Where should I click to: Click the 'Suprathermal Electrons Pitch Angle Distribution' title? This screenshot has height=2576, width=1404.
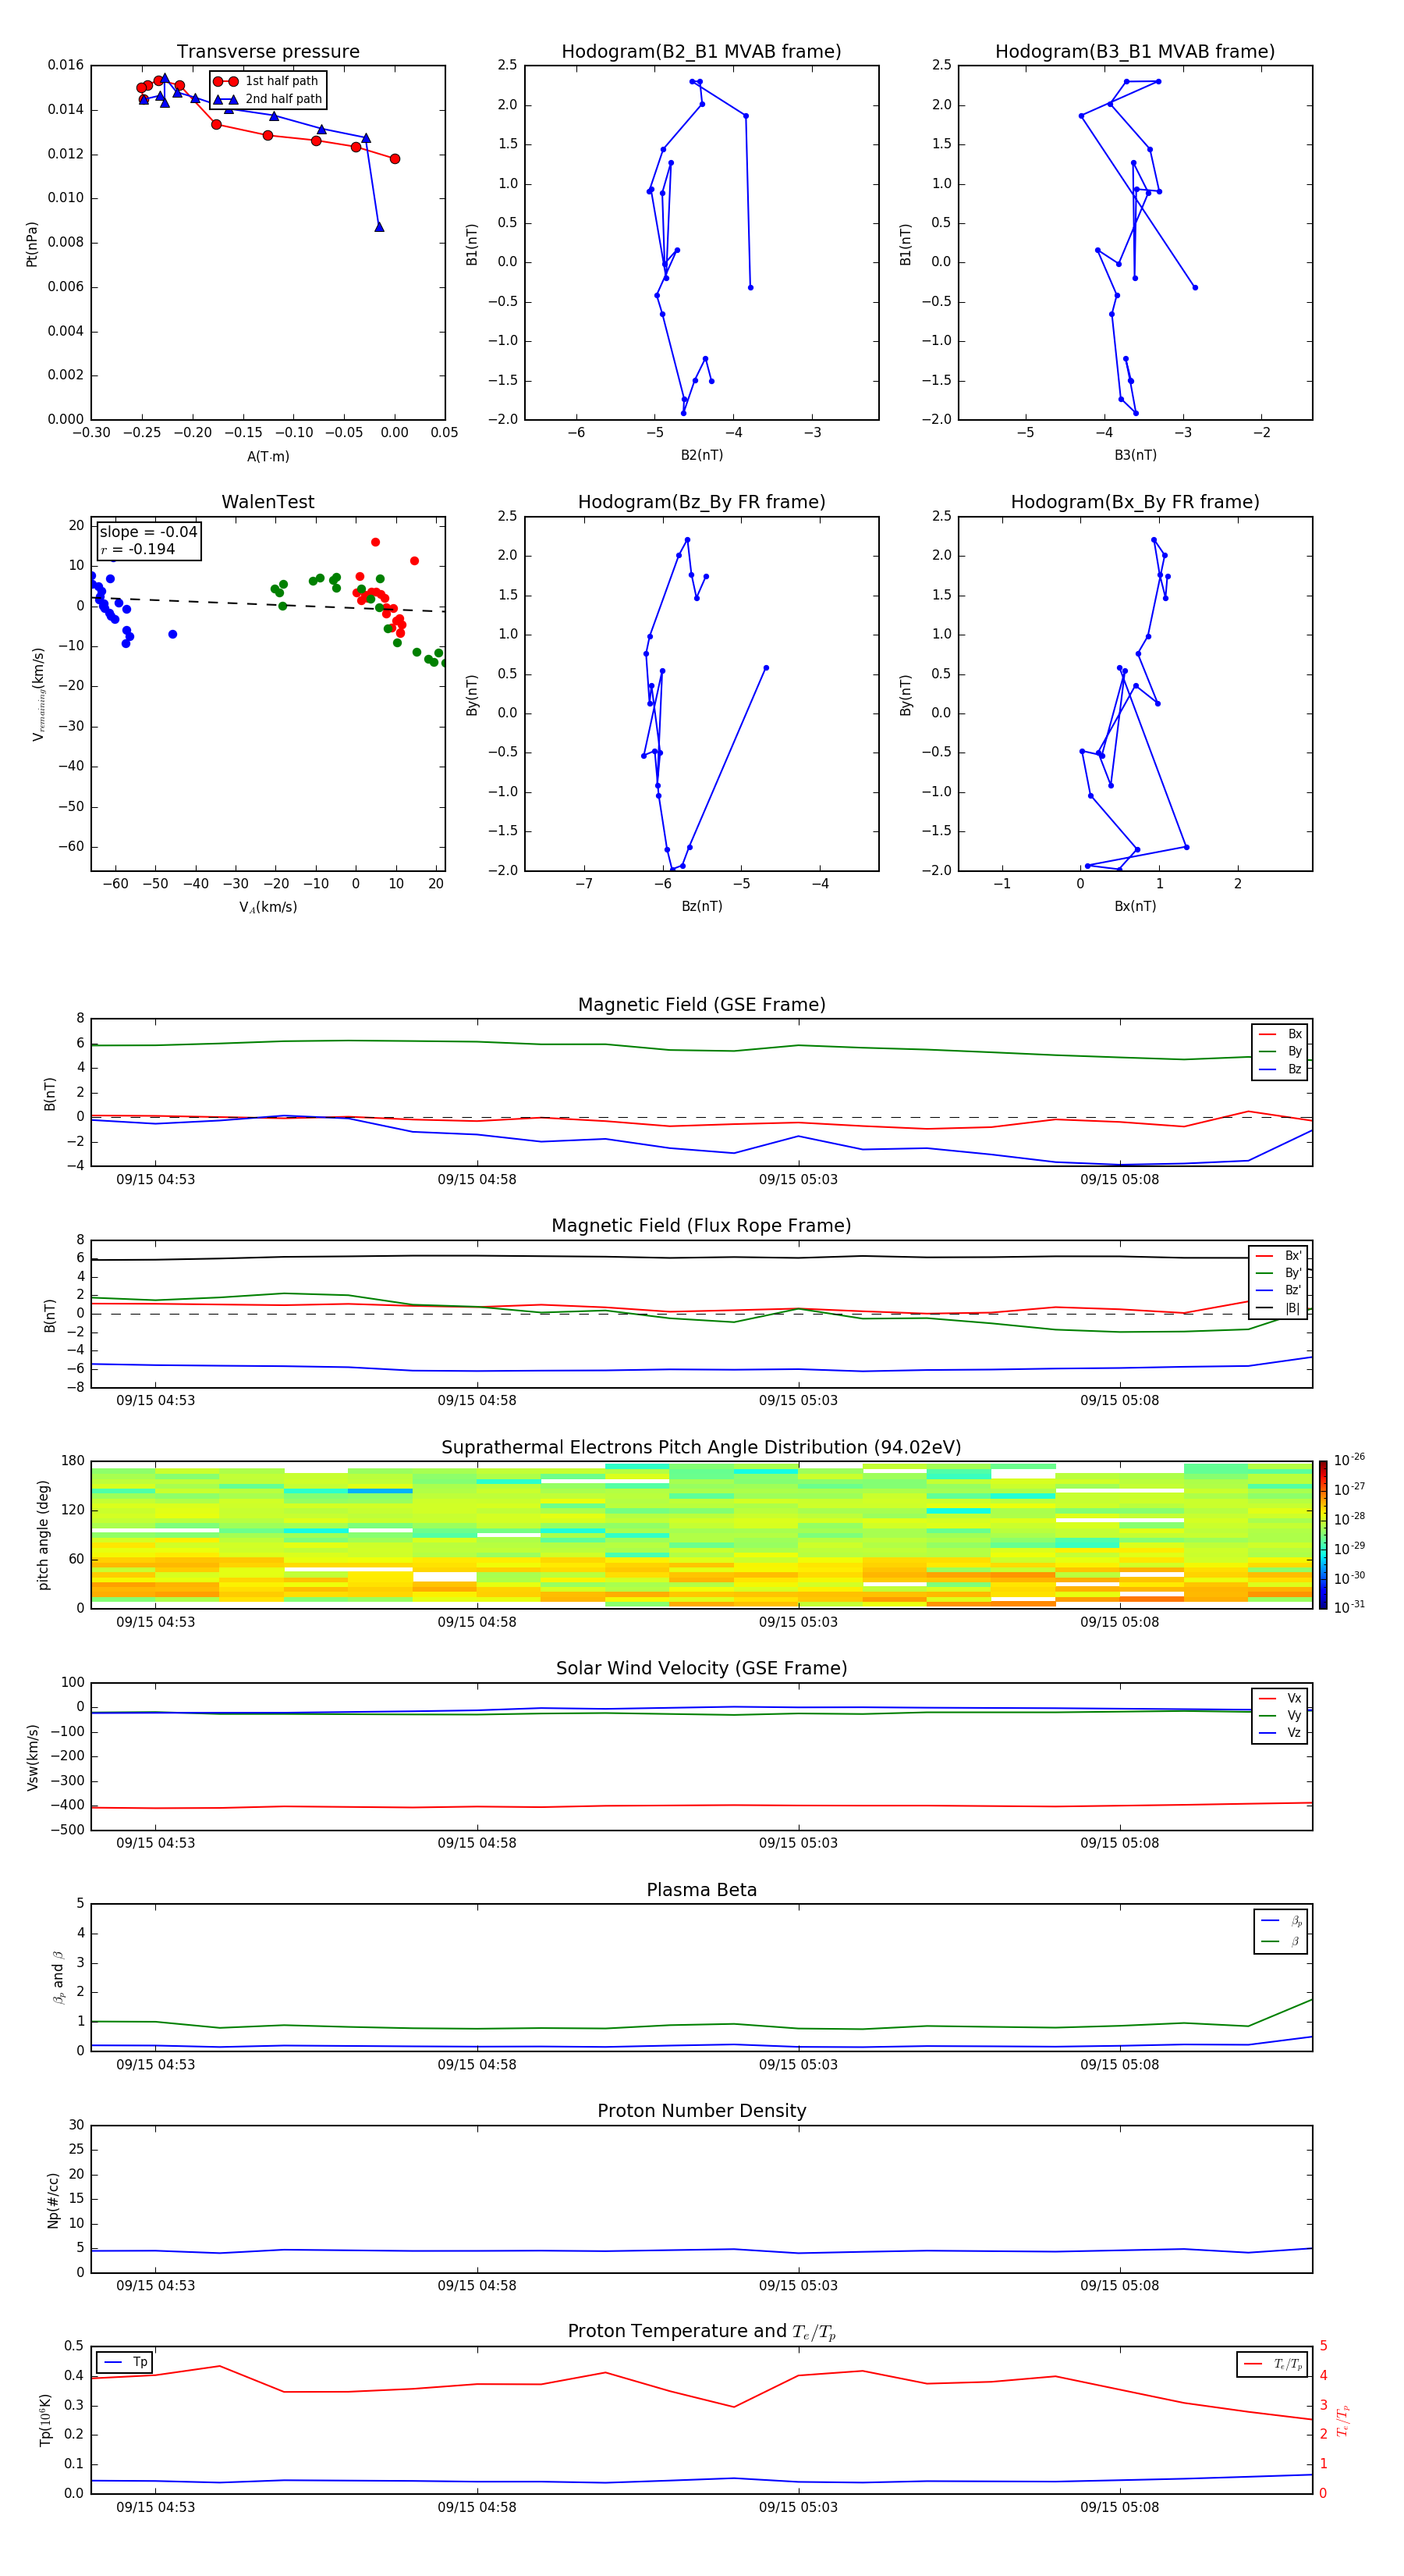[701, 1448]
